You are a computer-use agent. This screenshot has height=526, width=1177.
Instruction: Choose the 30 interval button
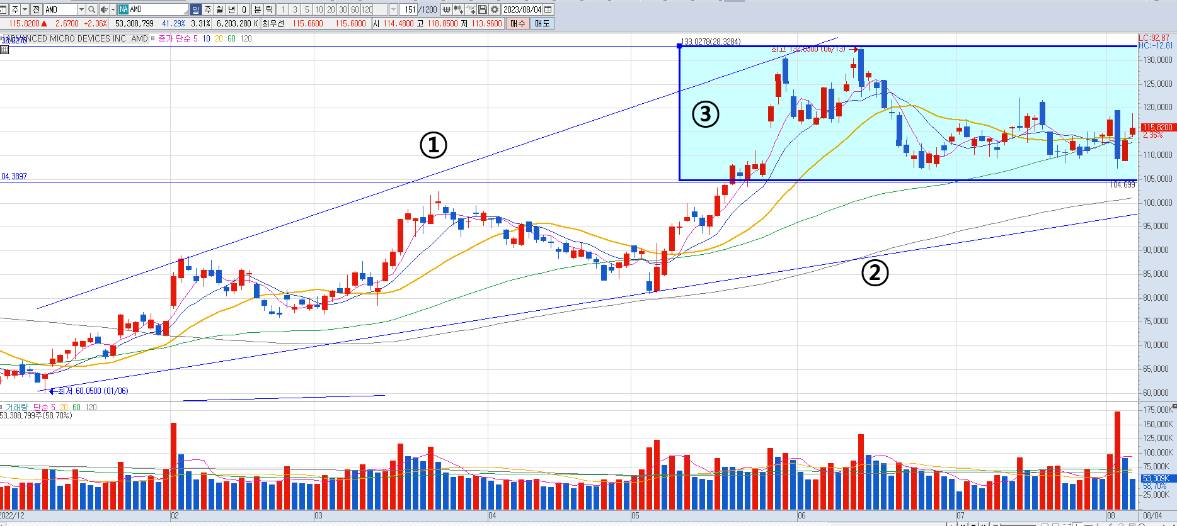point(343,9)
